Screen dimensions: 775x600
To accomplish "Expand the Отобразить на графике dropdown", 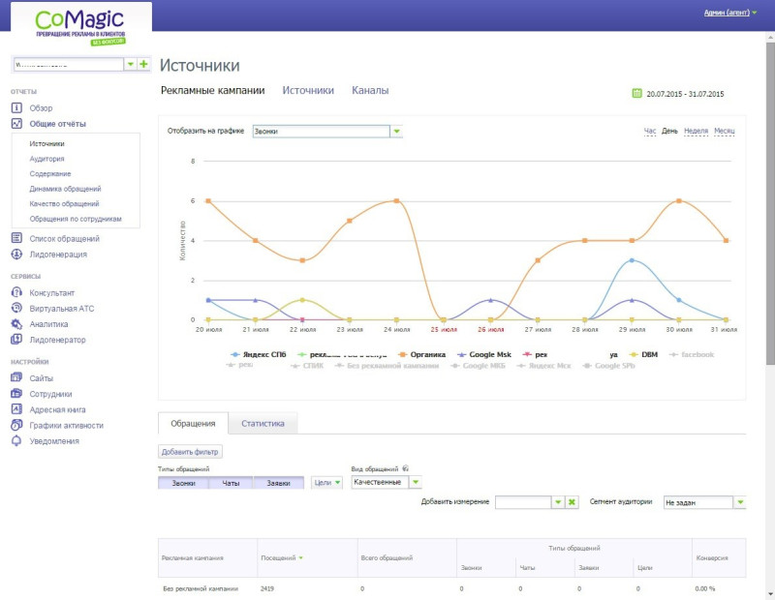I will pos(396,132).
